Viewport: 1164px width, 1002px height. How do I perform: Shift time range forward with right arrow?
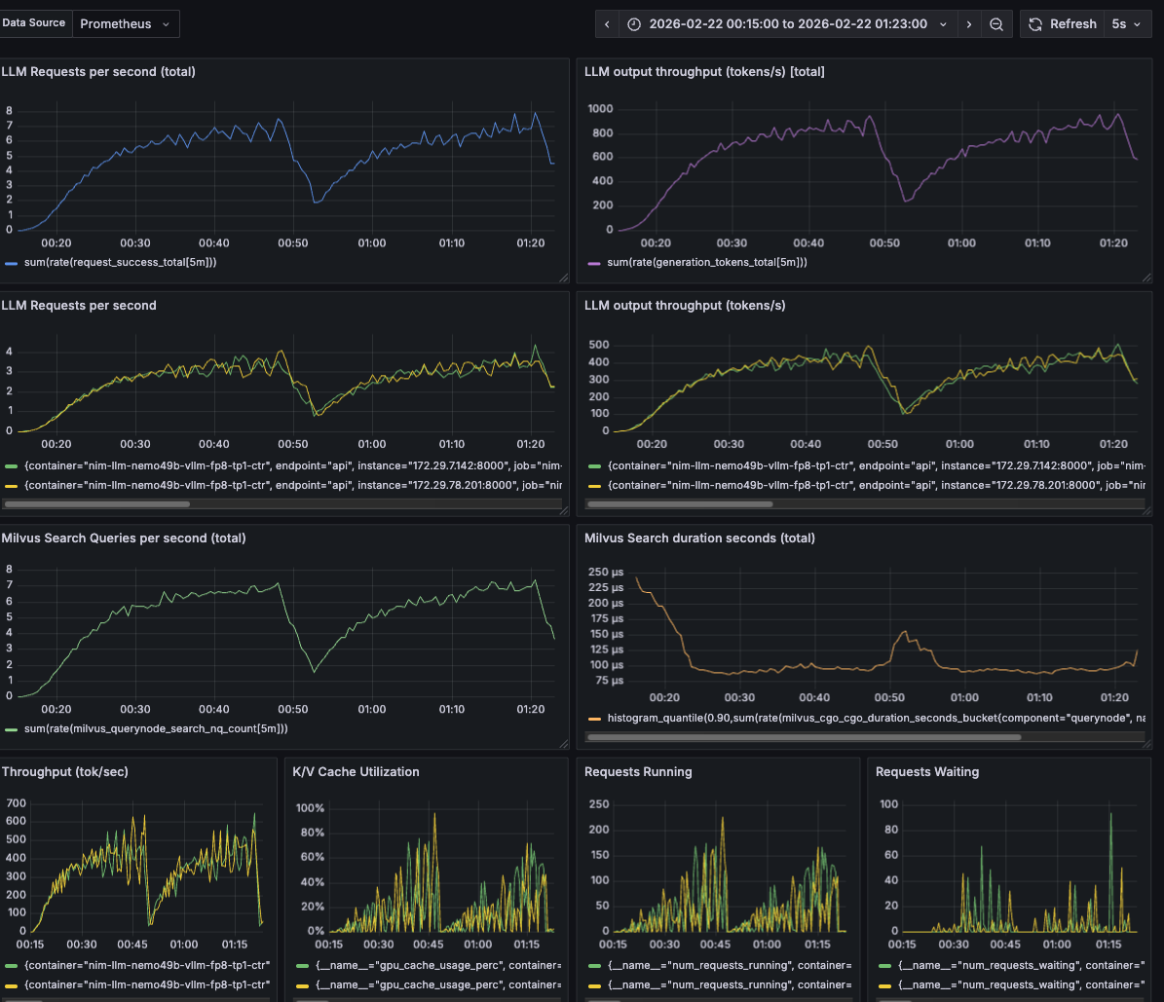969,24
